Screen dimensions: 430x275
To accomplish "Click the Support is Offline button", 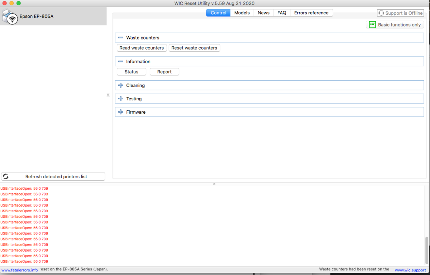I will [400, 13].
